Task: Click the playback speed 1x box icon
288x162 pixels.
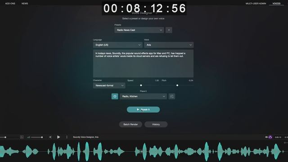Action: tap(22, 137)
